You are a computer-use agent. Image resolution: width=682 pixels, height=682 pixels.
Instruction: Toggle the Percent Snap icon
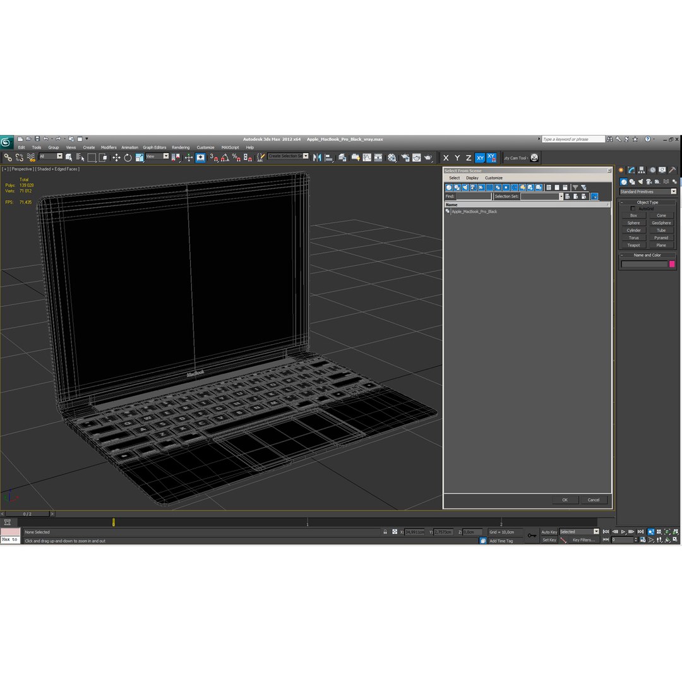[x=236, y=157]
